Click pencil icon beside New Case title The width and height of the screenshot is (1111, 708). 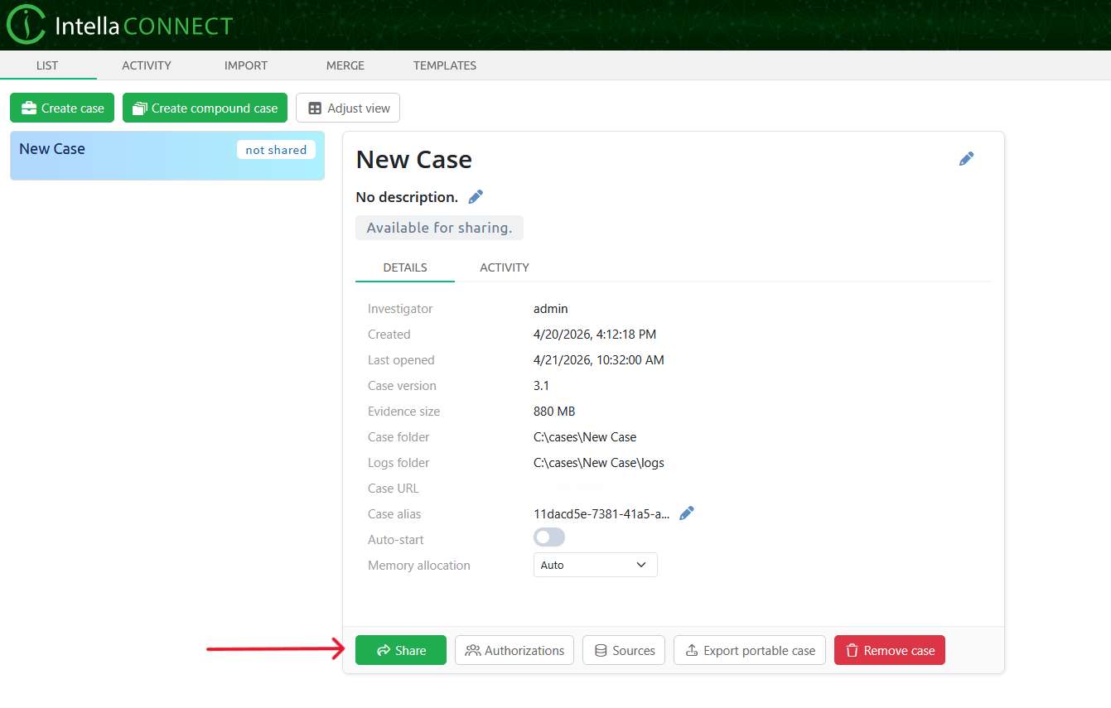tap(966, 159)
